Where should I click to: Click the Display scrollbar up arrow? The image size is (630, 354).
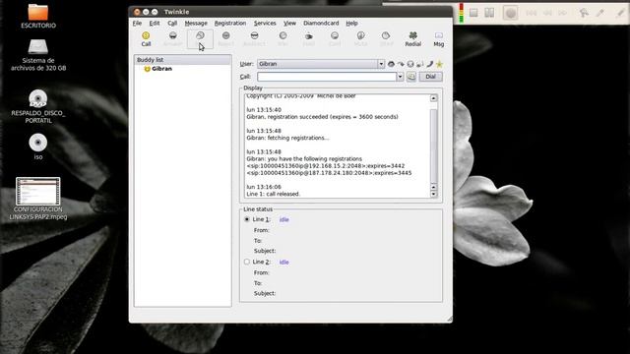pos(433,98)
